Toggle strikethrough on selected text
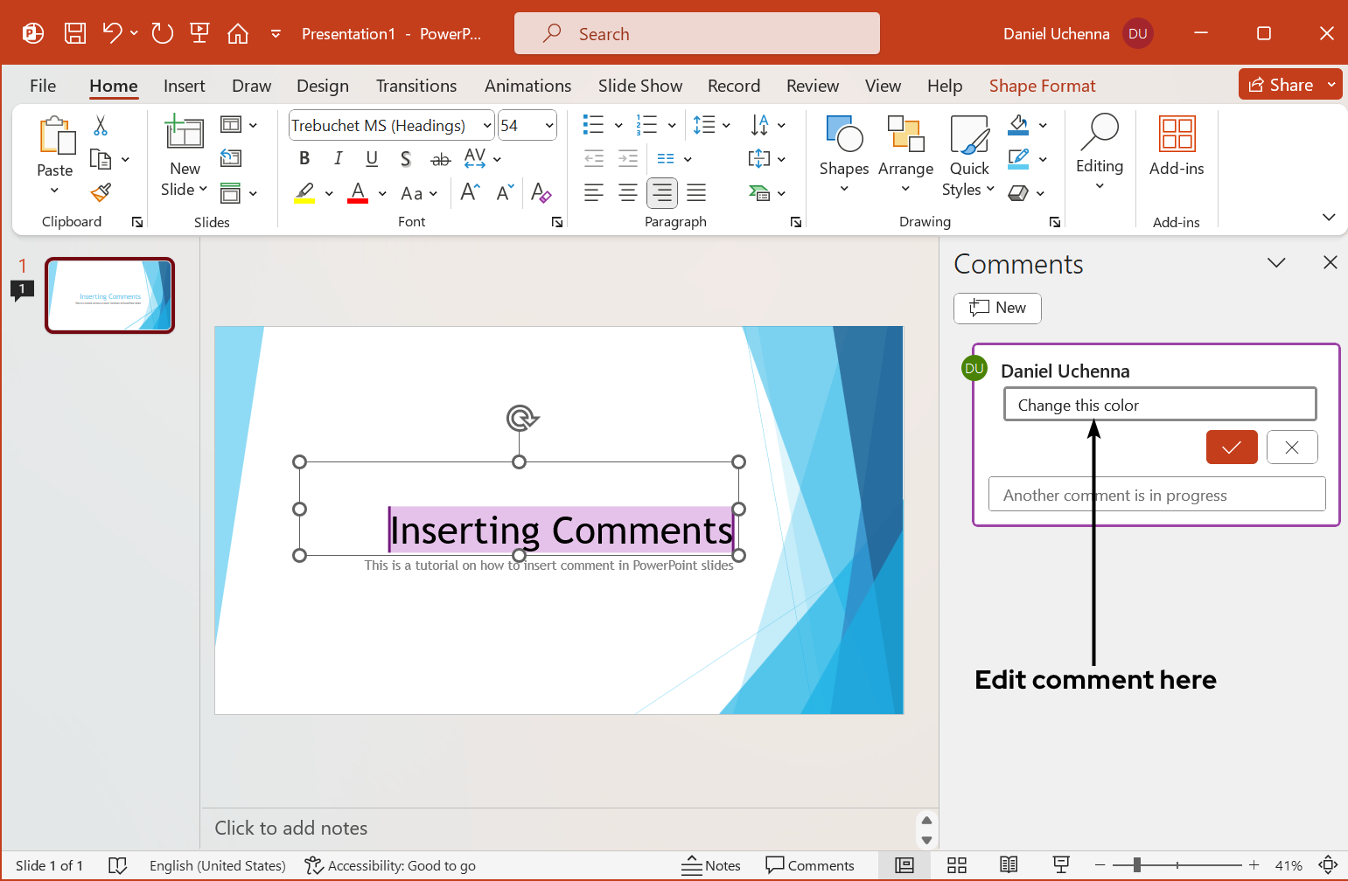The image size is (1348, 881). pyautogui.click(x=440, y=158)
